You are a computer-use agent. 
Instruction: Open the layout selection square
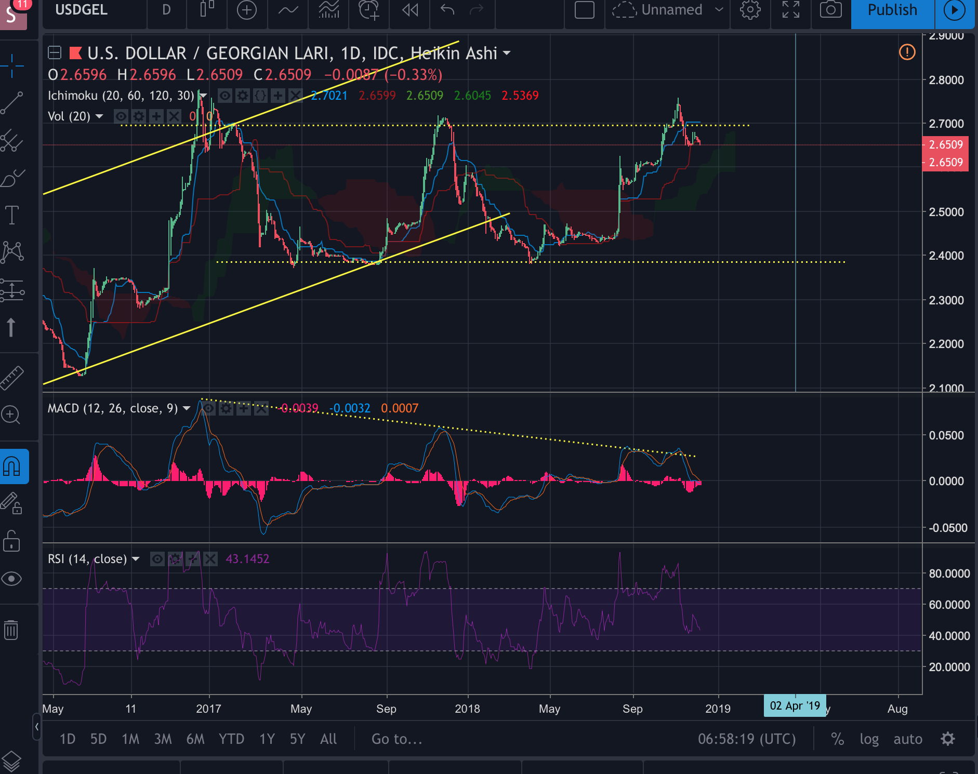585,10
